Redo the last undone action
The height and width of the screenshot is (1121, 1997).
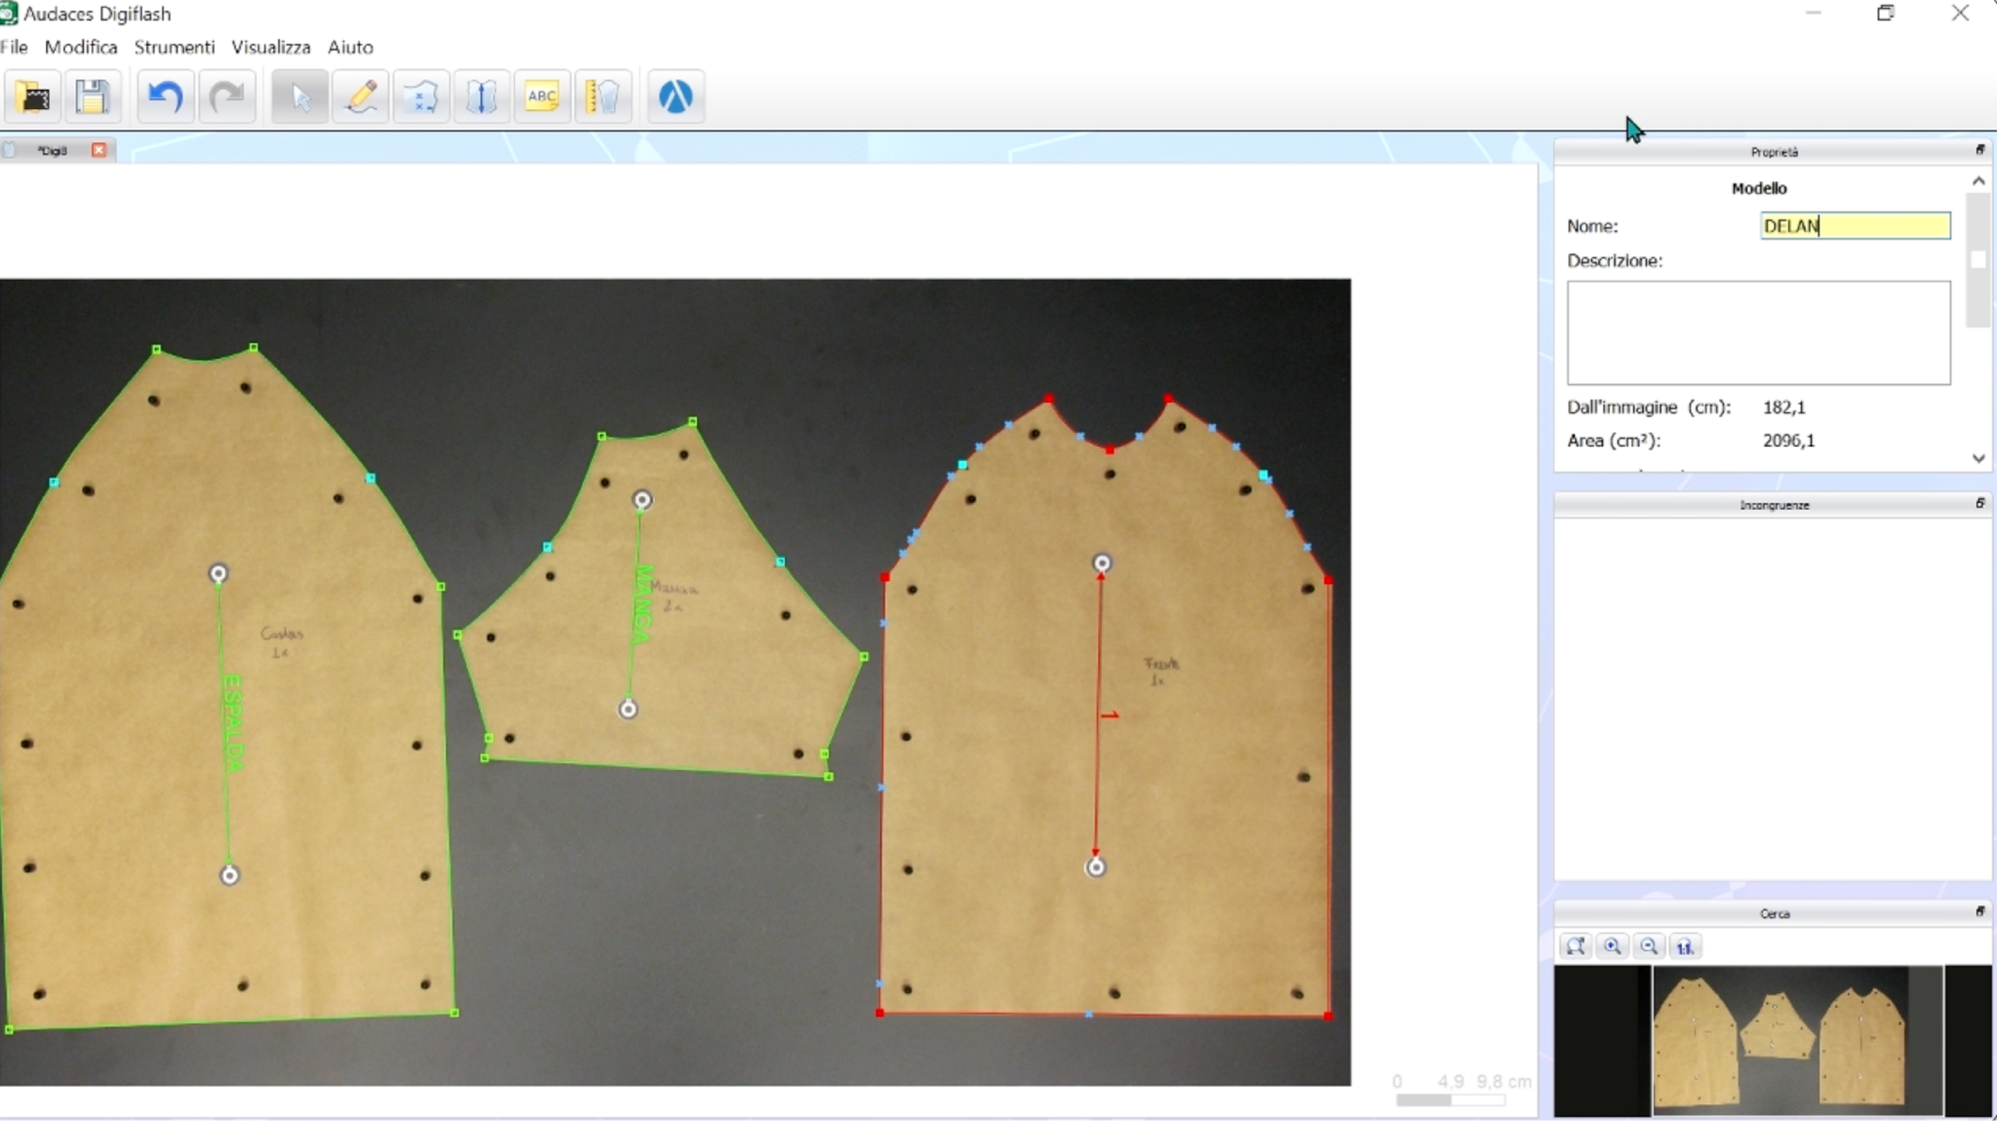coord(227,96)
